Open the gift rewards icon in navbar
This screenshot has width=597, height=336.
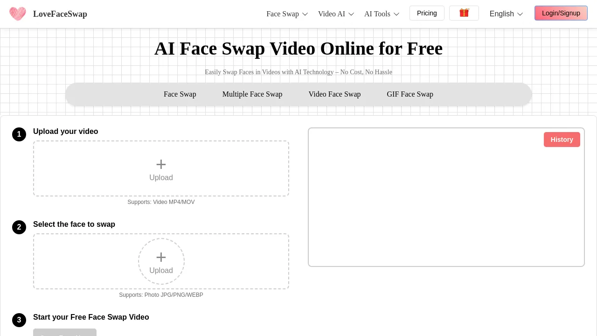[x=464, y=13]
